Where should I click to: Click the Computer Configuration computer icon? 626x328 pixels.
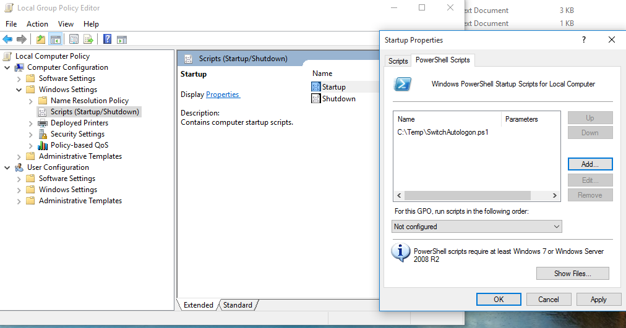coord(20,67)
